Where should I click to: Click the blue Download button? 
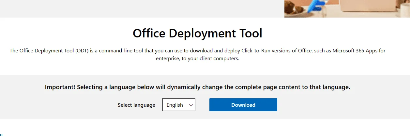(x=243, y=105)
